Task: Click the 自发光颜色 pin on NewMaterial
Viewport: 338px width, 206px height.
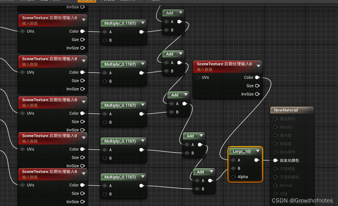Action: (275, 161)
